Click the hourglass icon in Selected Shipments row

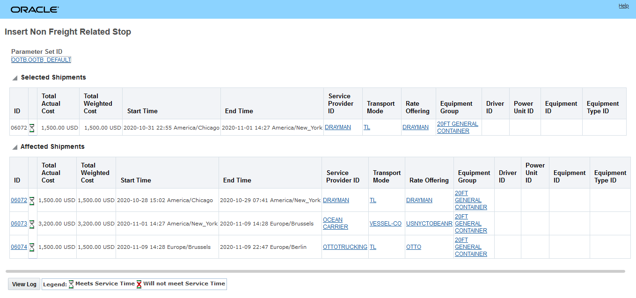coord(32,128)
